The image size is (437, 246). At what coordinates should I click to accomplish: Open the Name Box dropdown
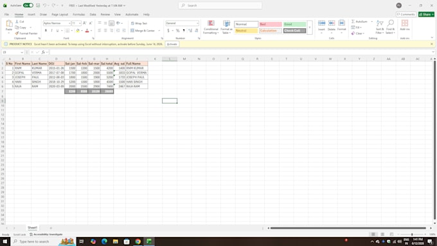pyautogui.click(x=22, y=52)
